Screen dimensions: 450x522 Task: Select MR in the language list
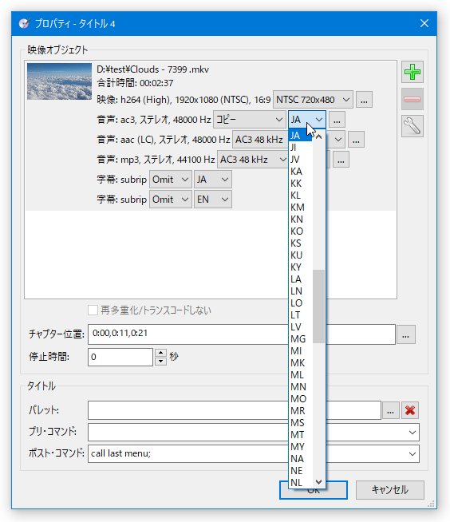pos(301,411)
